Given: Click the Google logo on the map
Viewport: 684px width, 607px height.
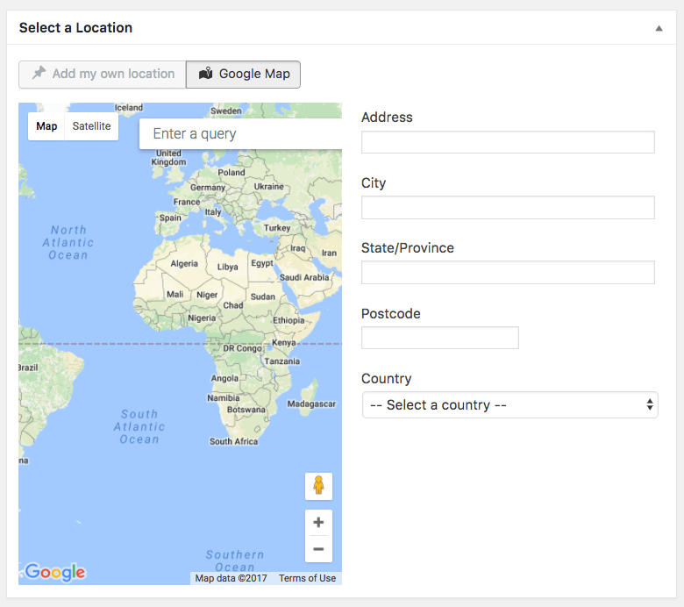Looking at the screenshot, I should 55,572.
